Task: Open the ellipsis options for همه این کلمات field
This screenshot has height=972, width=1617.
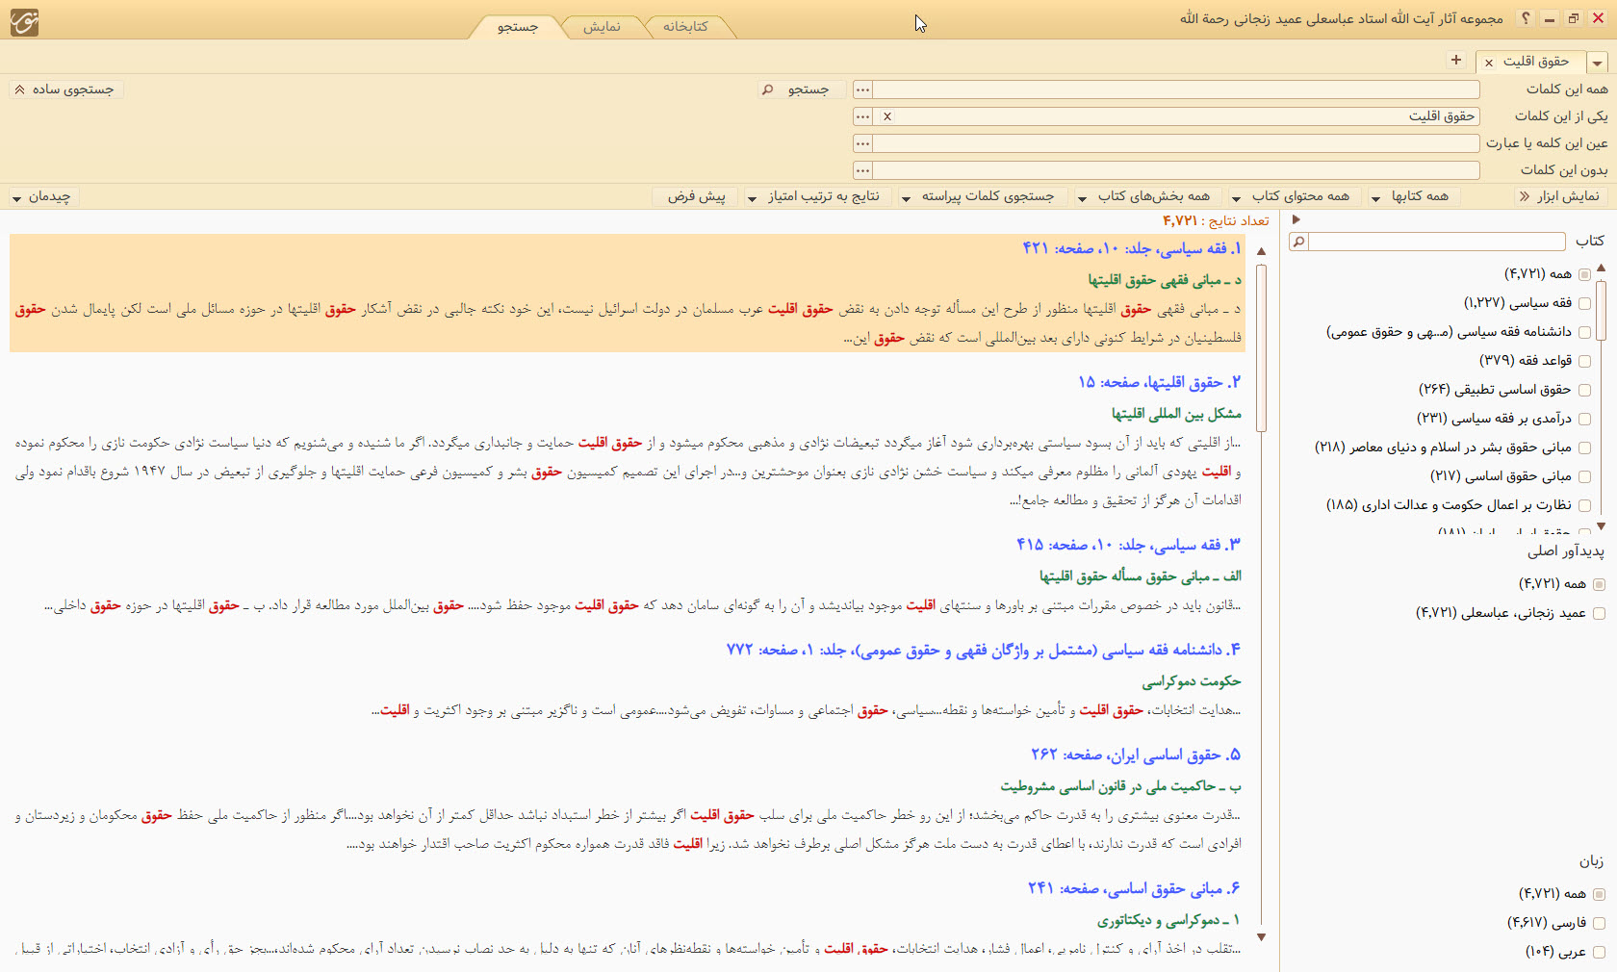Action: tap(862, 90)
